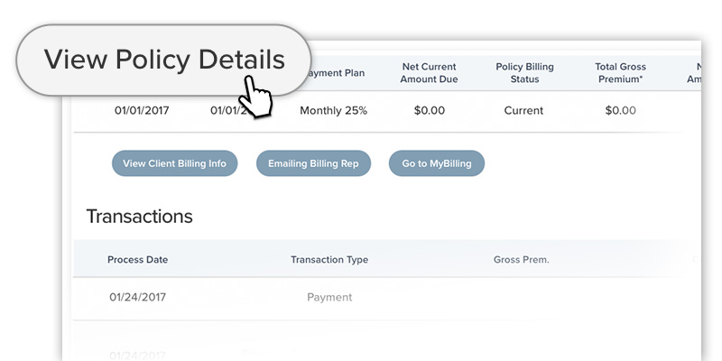Open View Client Billing Info
722x361 pixels.
coord(174,163)
